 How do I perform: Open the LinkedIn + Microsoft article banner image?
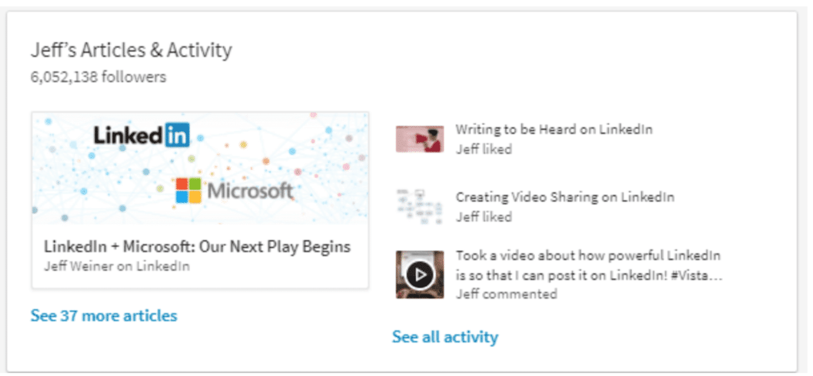[200, 168]
